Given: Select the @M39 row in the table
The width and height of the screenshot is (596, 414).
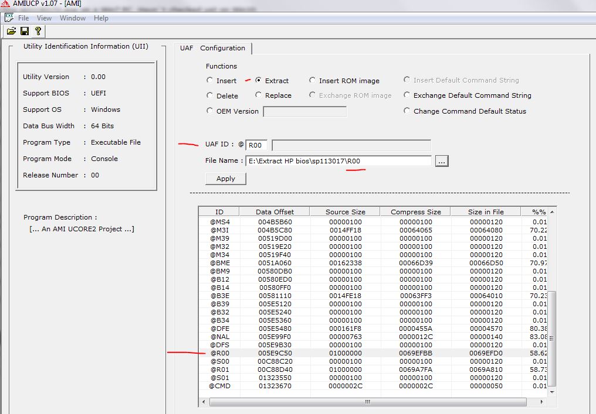Looking at the screenshot, I should click(x=373, y=238).
